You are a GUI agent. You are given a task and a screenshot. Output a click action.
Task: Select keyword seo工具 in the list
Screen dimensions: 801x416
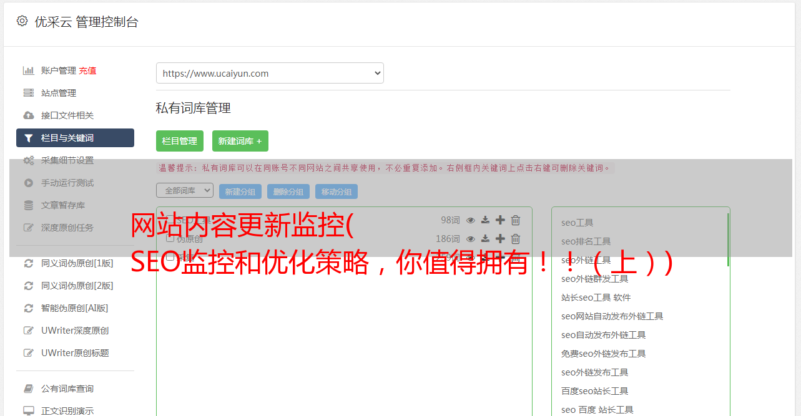tap(577, 223)
